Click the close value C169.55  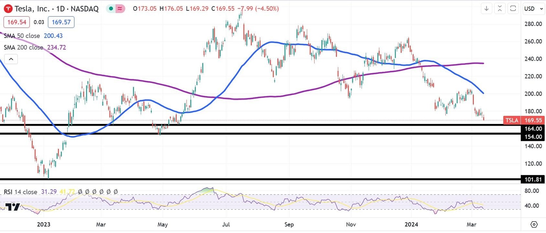pyautogui.click(x=223, y=9)
